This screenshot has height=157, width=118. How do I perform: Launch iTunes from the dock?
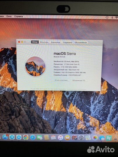click(x=60, y=138)
